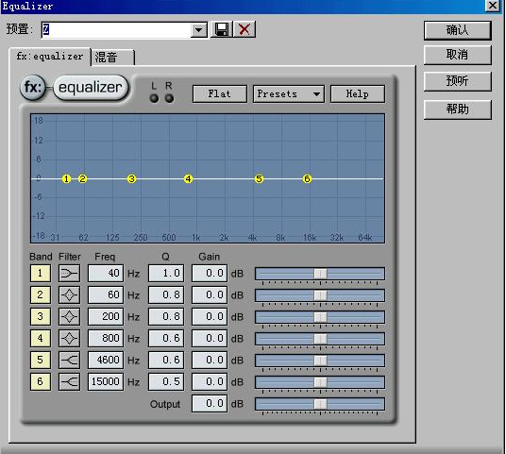Switch to the 混音 tab
Viewport: 506px width, 454px height.
(112, 58)
